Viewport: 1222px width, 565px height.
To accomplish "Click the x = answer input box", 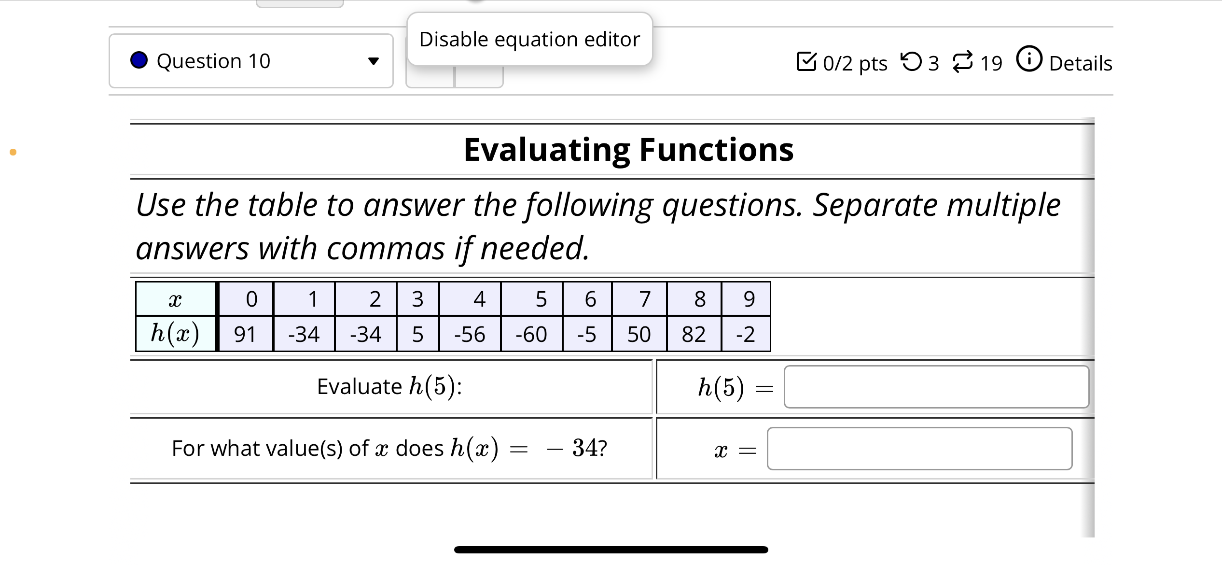I will point(919,449).
